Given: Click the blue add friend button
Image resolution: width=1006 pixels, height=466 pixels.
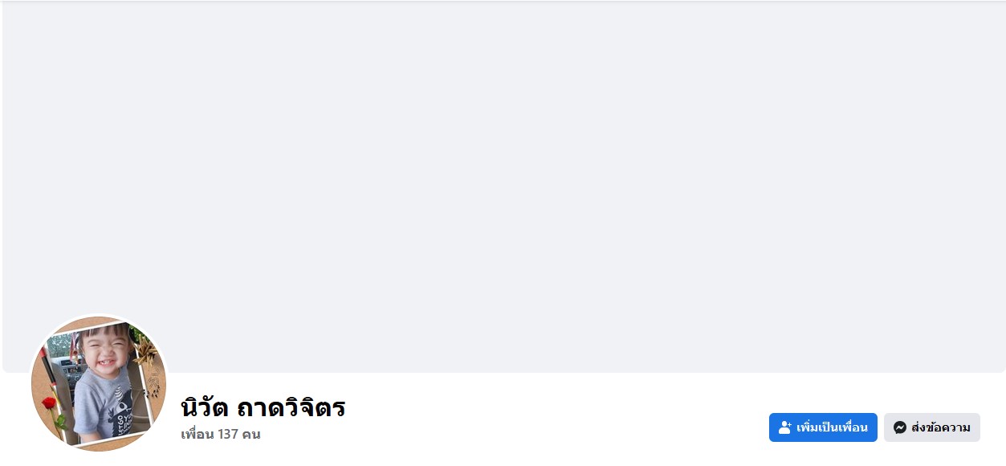Looking at the screenshot, I should tap(823, 427).
